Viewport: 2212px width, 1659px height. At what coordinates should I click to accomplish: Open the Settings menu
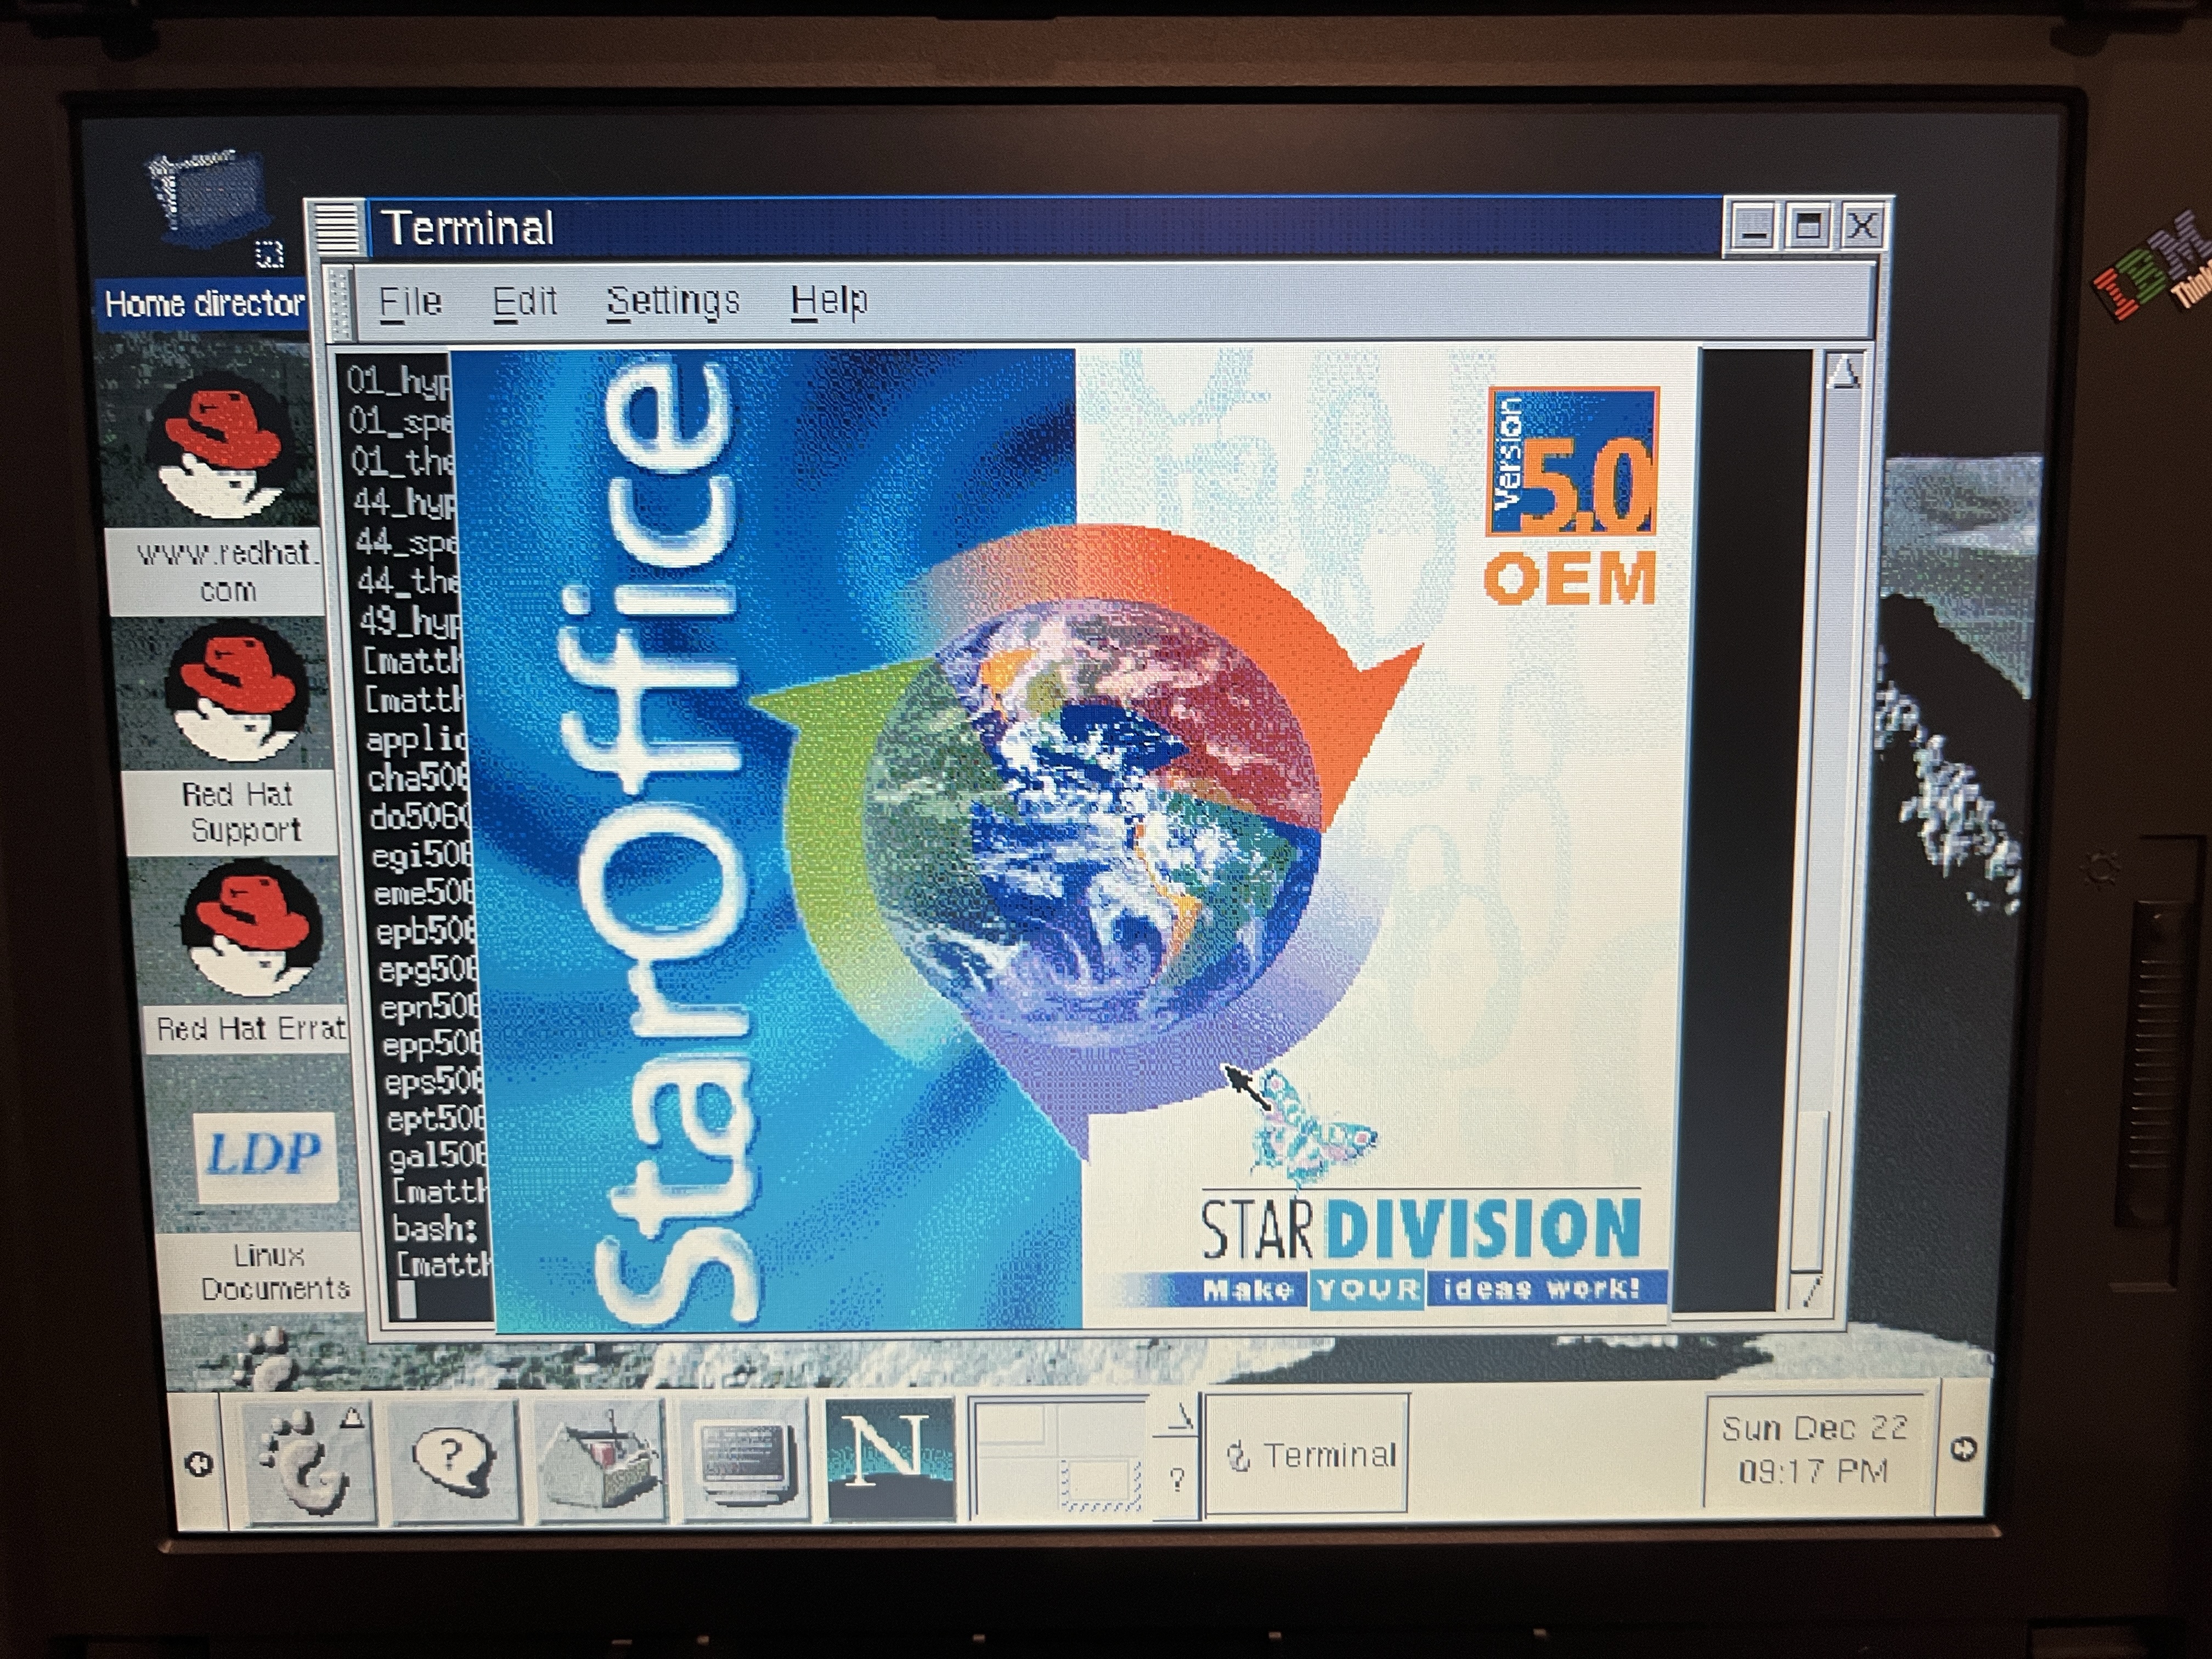coord(673,300)
